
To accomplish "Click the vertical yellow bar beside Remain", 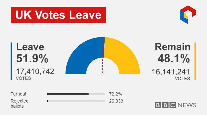I will (x=195, y=61).
